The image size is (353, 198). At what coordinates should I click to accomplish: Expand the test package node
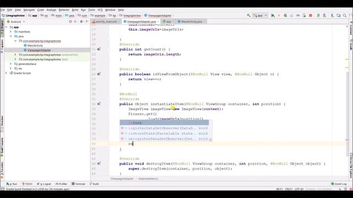click(15, 59)
